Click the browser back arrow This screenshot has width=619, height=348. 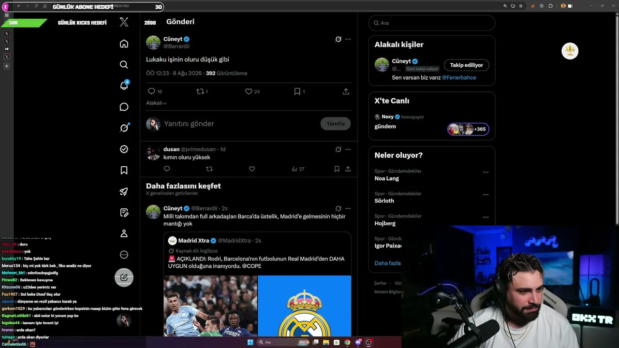click(19, 6)
